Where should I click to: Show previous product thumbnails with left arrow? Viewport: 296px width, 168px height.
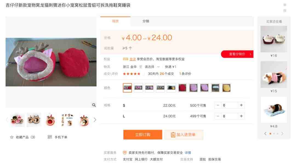tap(7, 120)
